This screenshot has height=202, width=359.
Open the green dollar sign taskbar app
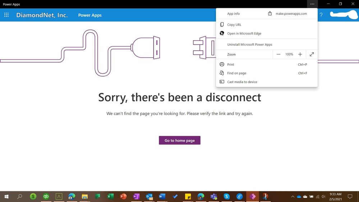[33, 197]
